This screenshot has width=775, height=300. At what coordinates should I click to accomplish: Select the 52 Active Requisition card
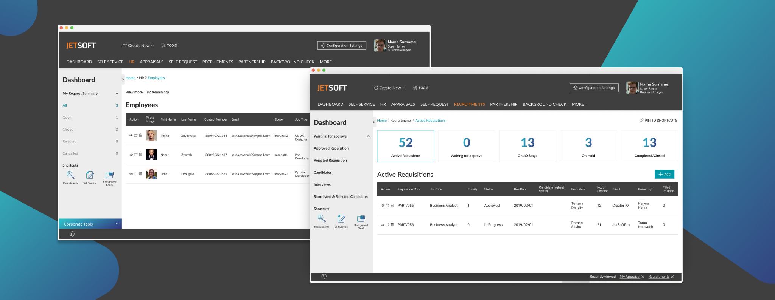[406, 146]
